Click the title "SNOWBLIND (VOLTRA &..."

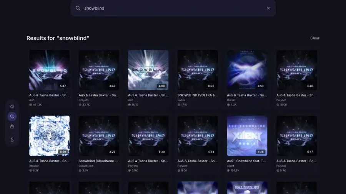(198, 95)
